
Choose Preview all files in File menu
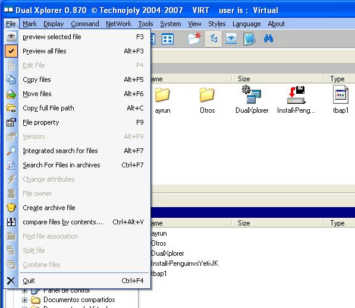click(x=84, y=51)
